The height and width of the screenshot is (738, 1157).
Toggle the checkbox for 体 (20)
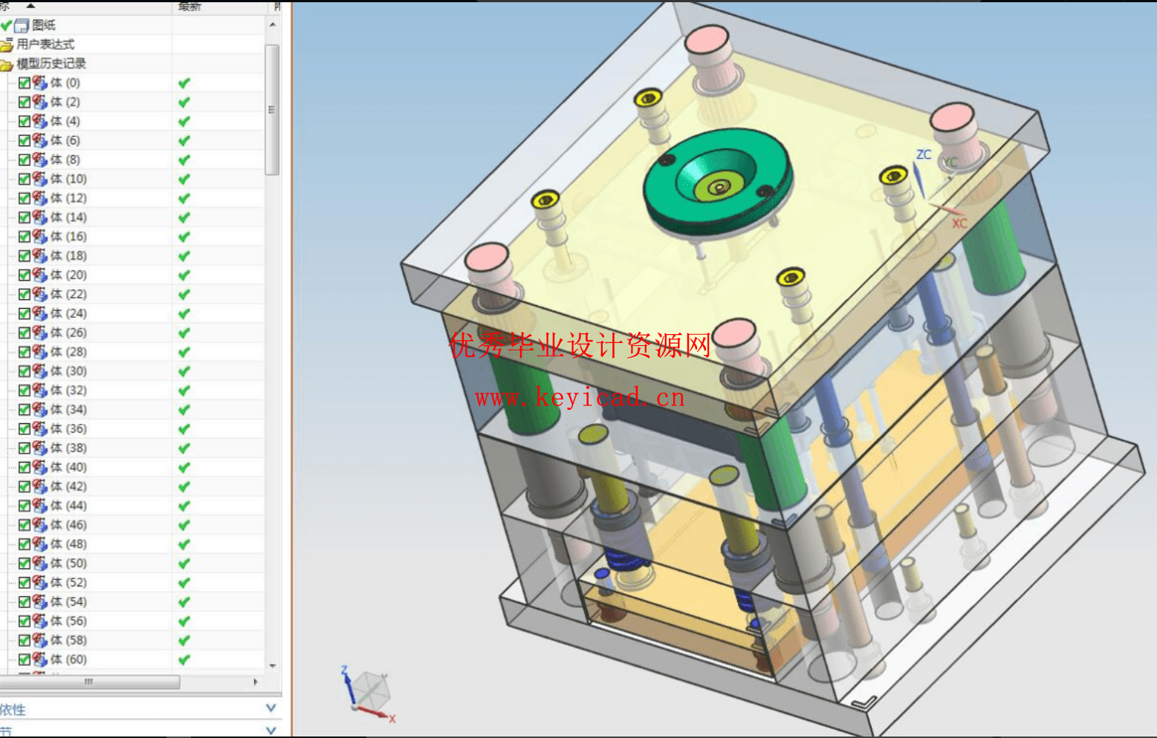tap(25, 274)
